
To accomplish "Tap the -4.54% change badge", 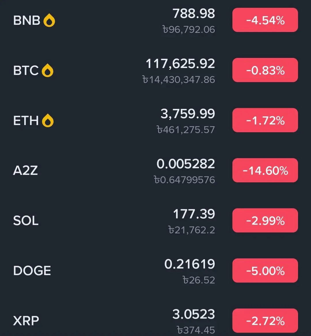I will (265, 20).
